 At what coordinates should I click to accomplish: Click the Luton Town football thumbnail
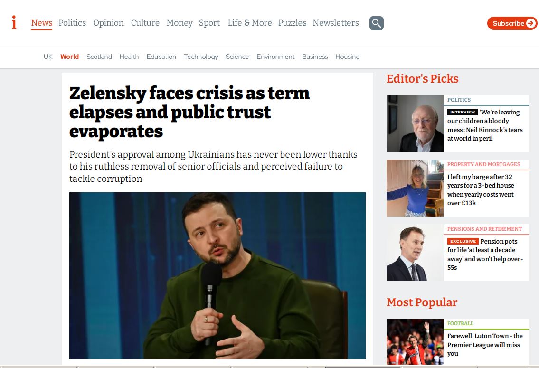pos(415,342)
